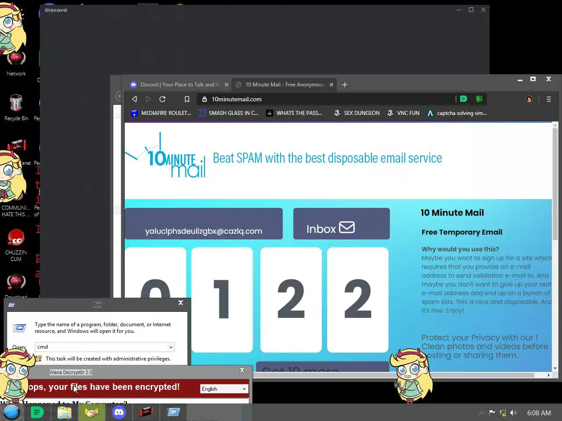Screen dimensions: 562x421
Task: Click the padlock icon in the address bar
Action: tap(204, 99)
